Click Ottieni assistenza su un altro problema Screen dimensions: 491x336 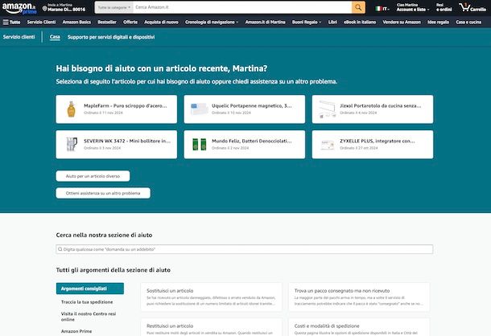103,193
